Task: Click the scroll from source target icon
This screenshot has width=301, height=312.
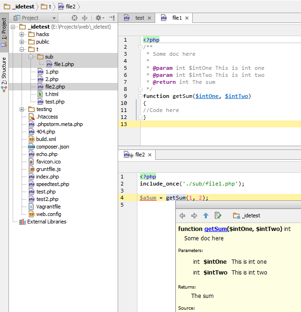Action: [x=75, y=18]
